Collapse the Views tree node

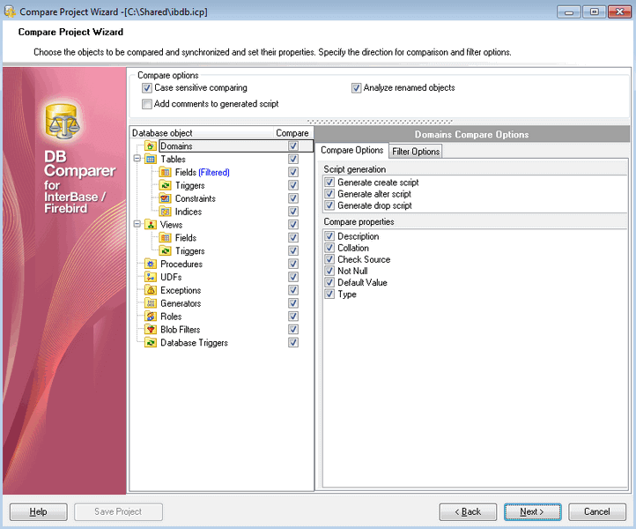[x=137, y=224]
